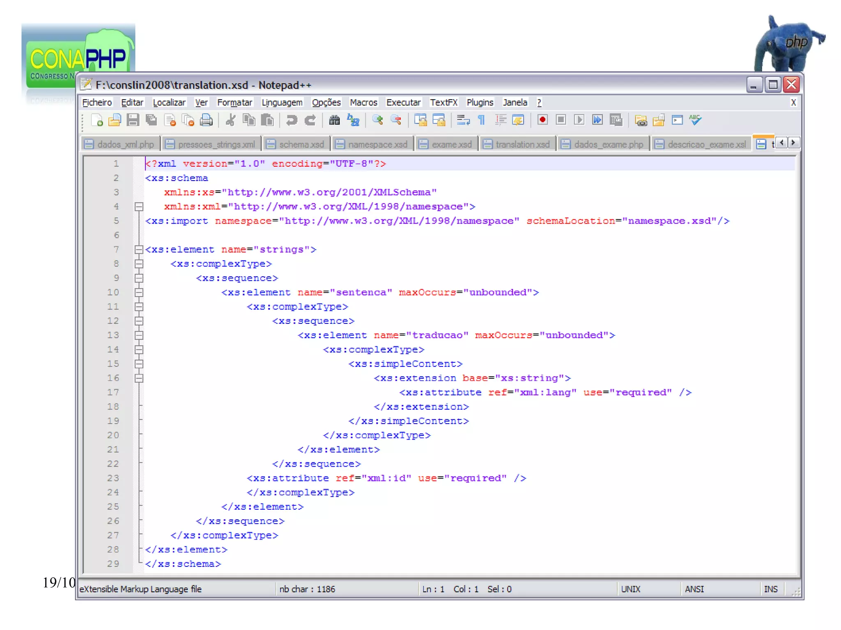The image size is (841, 630).
Task: Click the Save All toolbar icon
Action: coord(151,120)
